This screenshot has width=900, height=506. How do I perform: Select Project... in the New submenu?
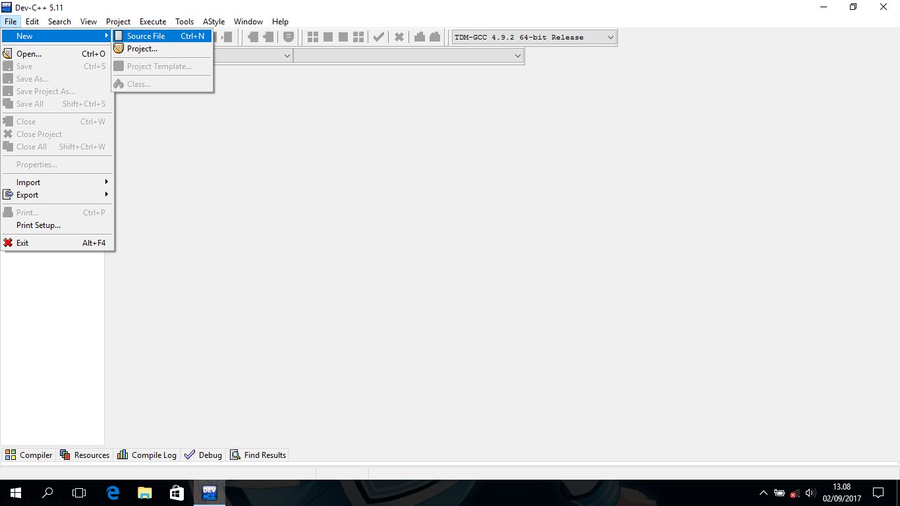click(162, 49)
